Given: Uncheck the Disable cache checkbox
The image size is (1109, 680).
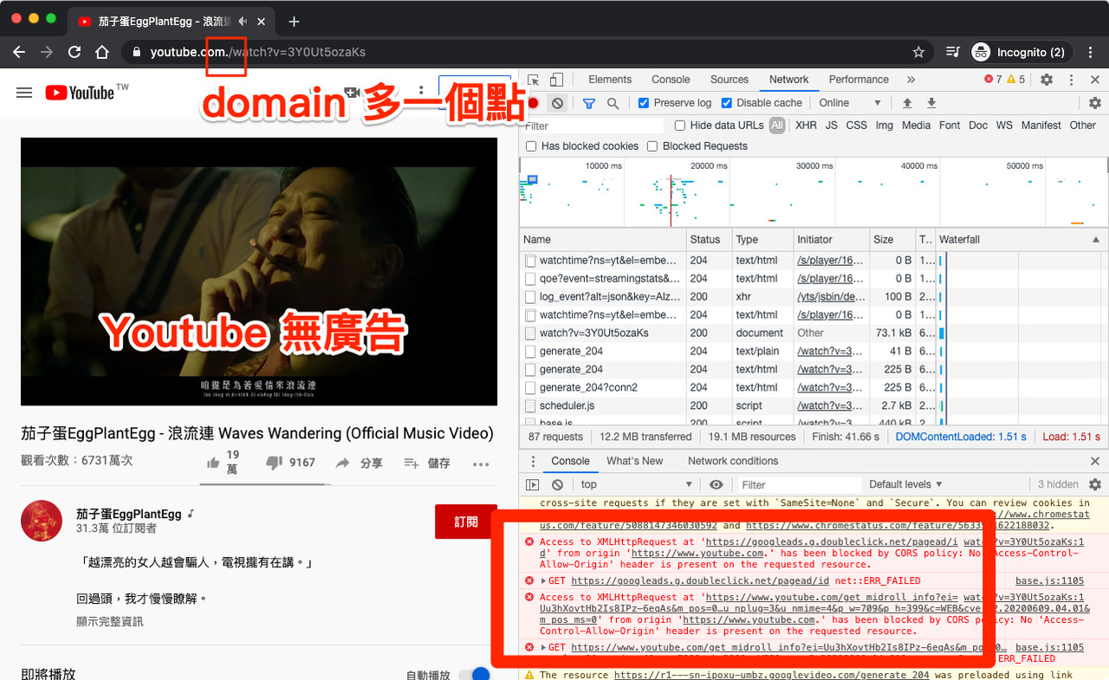Looking at the screenshot, I should pyautogui.click(x=727, y=103).
